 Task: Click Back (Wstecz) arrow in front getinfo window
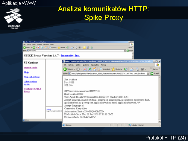(65, 69)
